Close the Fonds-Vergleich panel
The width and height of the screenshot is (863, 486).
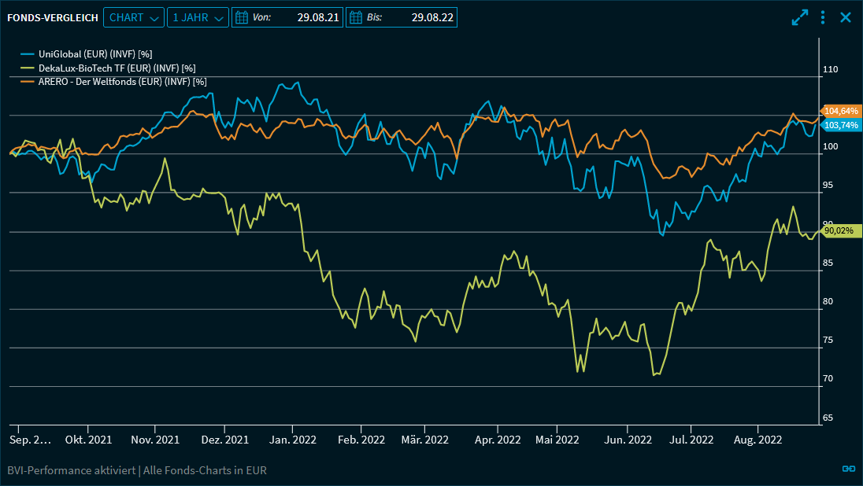coord(846,17)
